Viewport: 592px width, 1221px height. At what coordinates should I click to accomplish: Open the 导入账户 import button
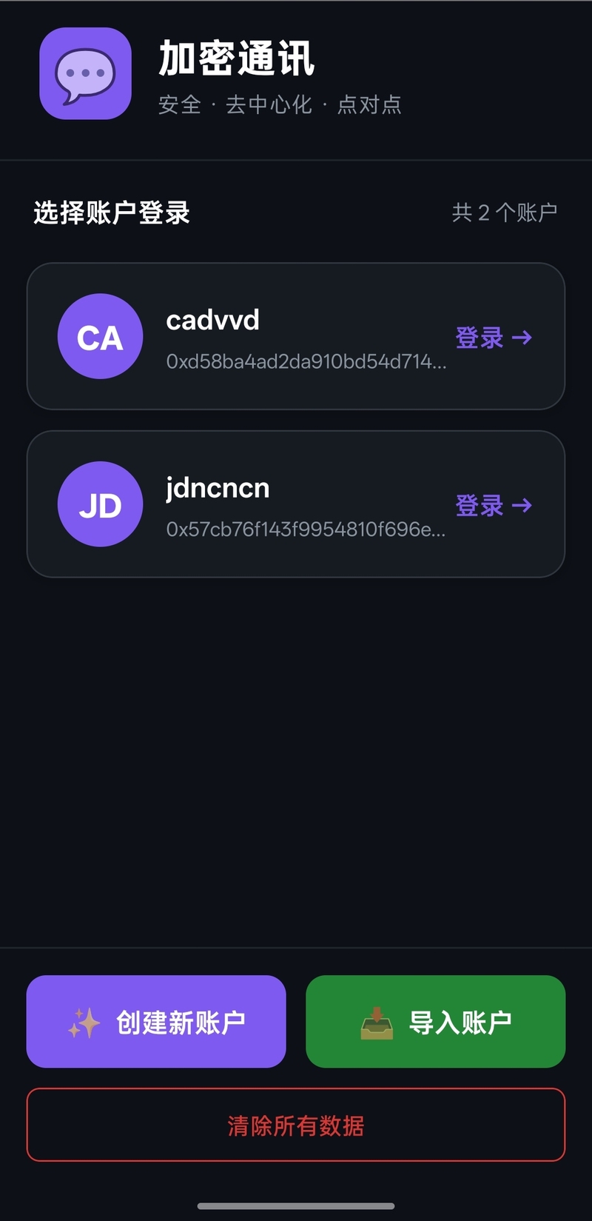435,1021
